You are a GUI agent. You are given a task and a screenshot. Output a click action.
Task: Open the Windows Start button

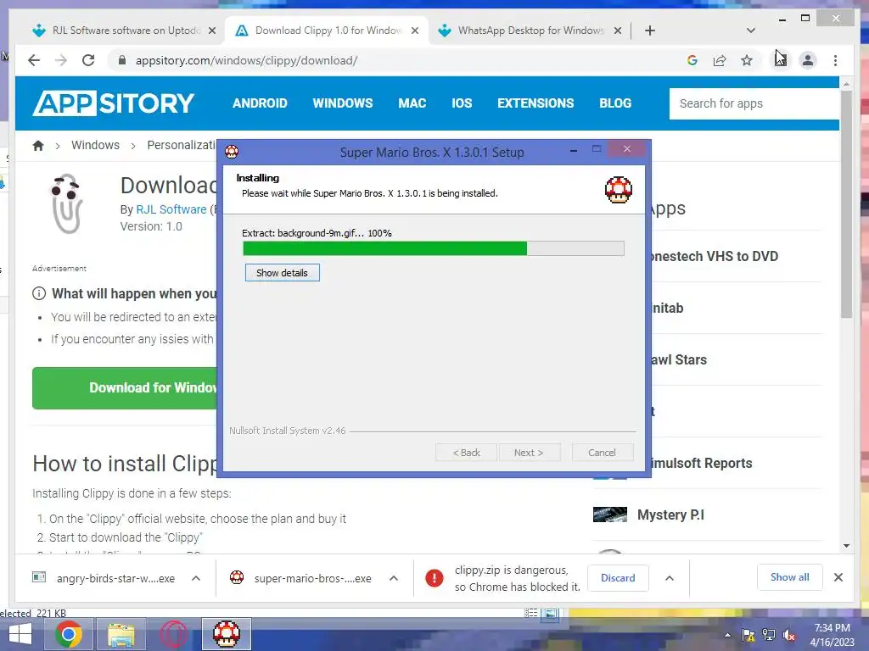[x=20, y=634]
